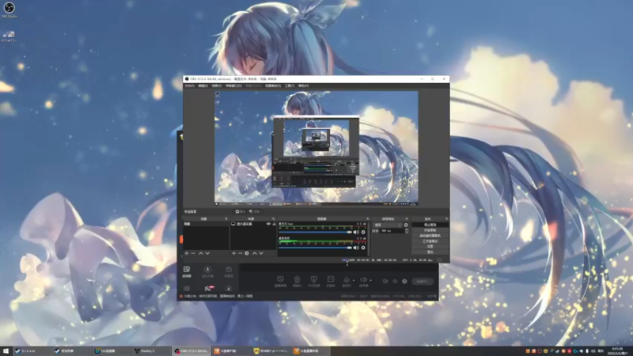This screenshot has height=356, width=633.
Task: Open the Scene Collection menu in OBS
Action: [273, 85]
